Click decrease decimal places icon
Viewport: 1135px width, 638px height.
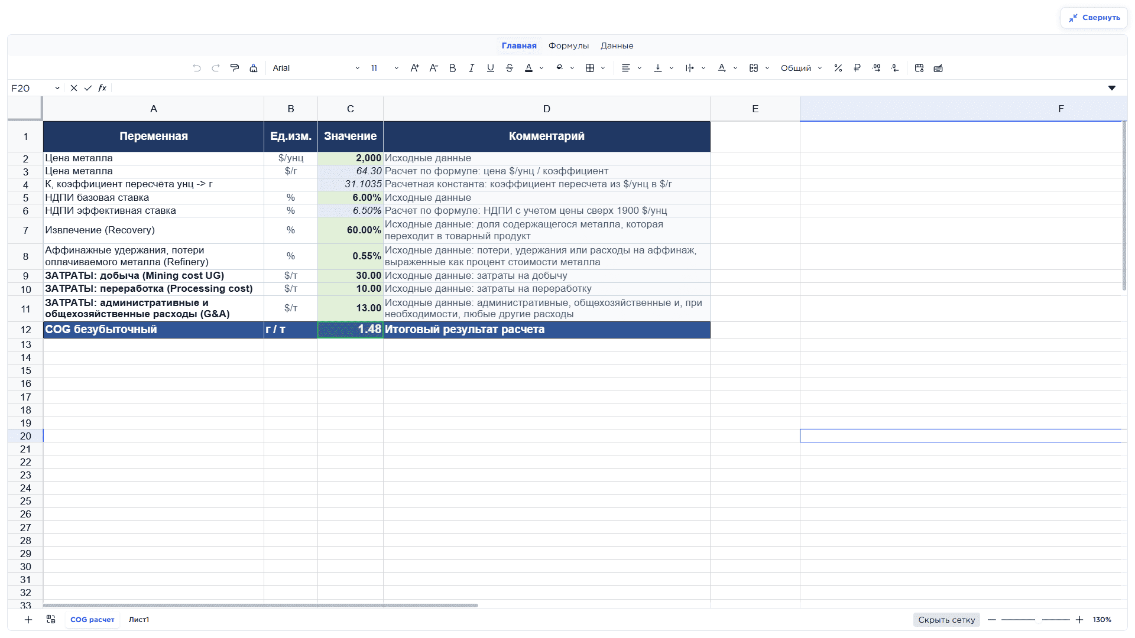click(896, 68)
